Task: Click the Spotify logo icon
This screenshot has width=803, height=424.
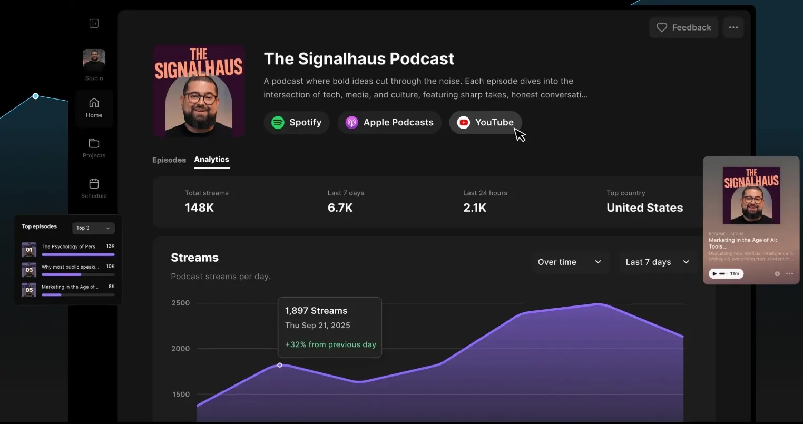Action: (x=278, y=123)
